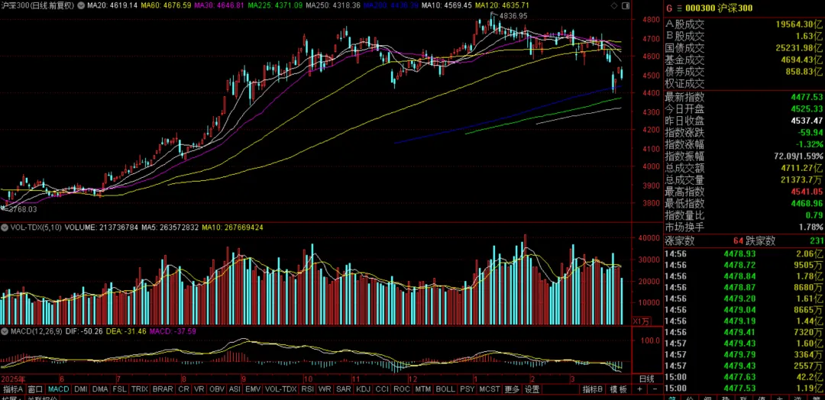Click the MA30: 4646.81 label
This screenshot has height=400, width=825.
pyautogui.click(x=221, y=6)
